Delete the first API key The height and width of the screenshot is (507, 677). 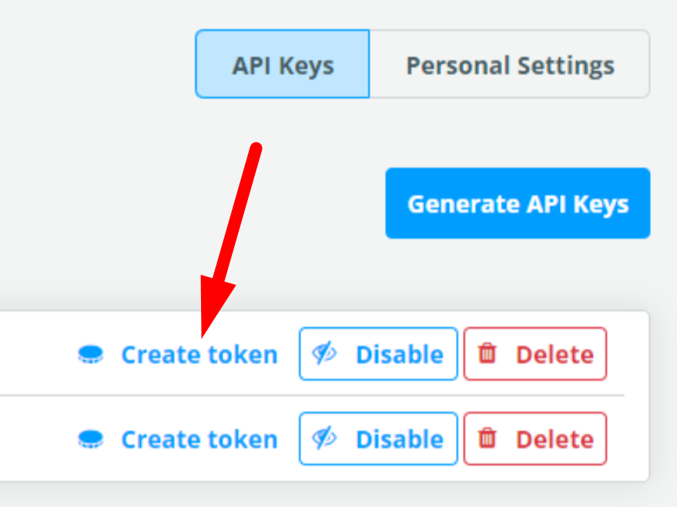535,354
